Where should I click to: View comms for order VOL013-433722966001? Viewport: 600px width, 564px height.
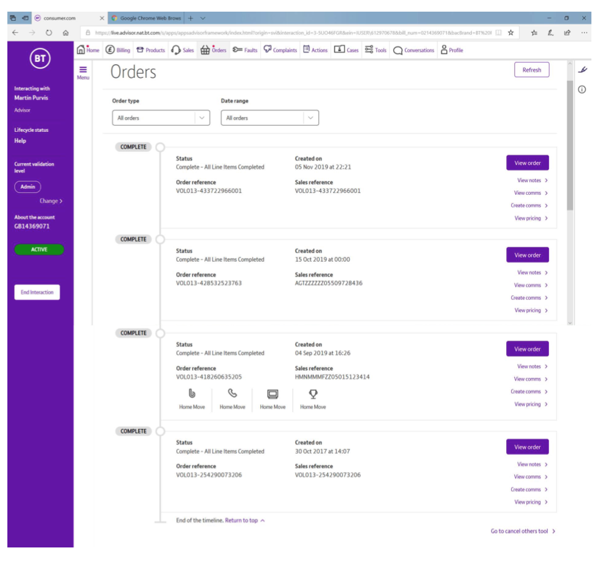pyautogui.click(x=531, y=192)
